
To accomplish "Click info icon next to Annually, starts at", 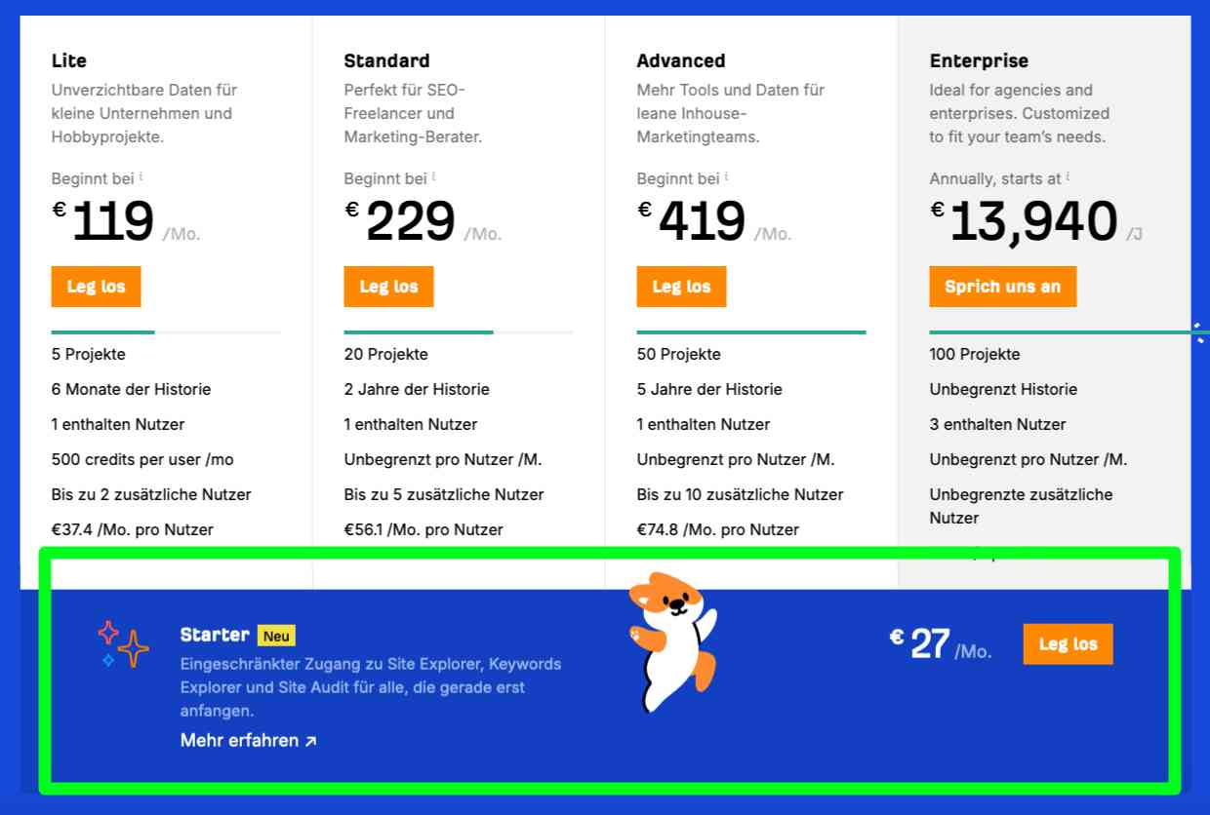I will 1069,176.
